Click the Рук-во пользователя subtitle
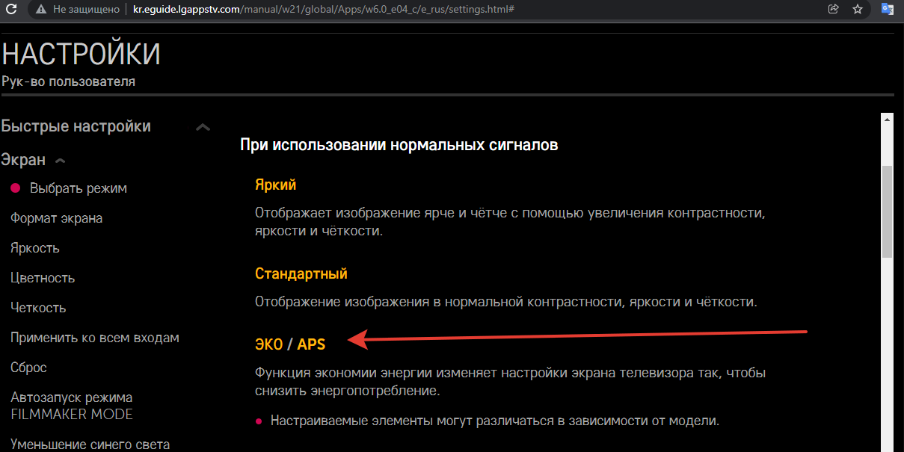 69,81
